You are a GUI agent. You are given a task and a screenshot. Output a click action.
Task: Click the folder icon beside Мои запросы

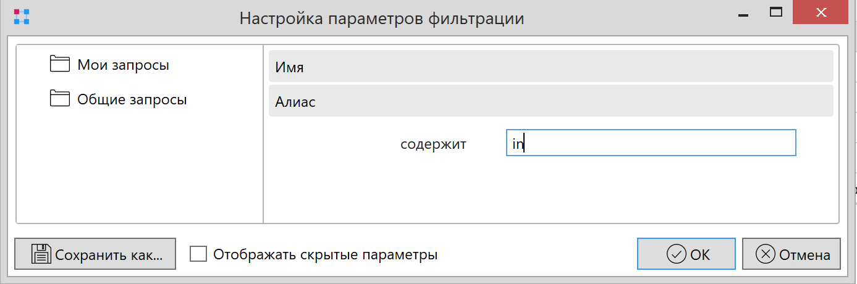click(60, 64)
